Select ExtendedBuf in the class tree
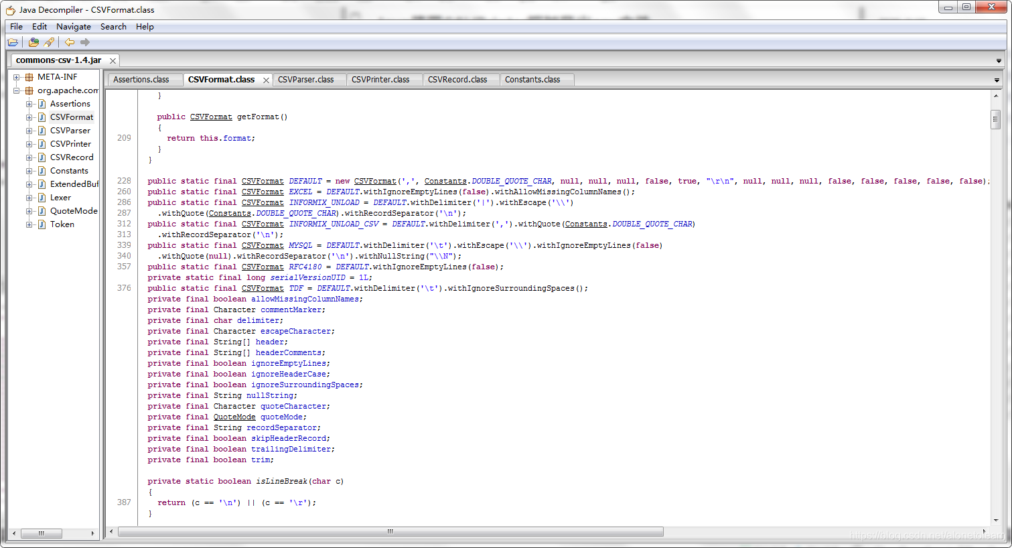The width and height of the screenshot is (1012, 548). click(x=74, y=184)
